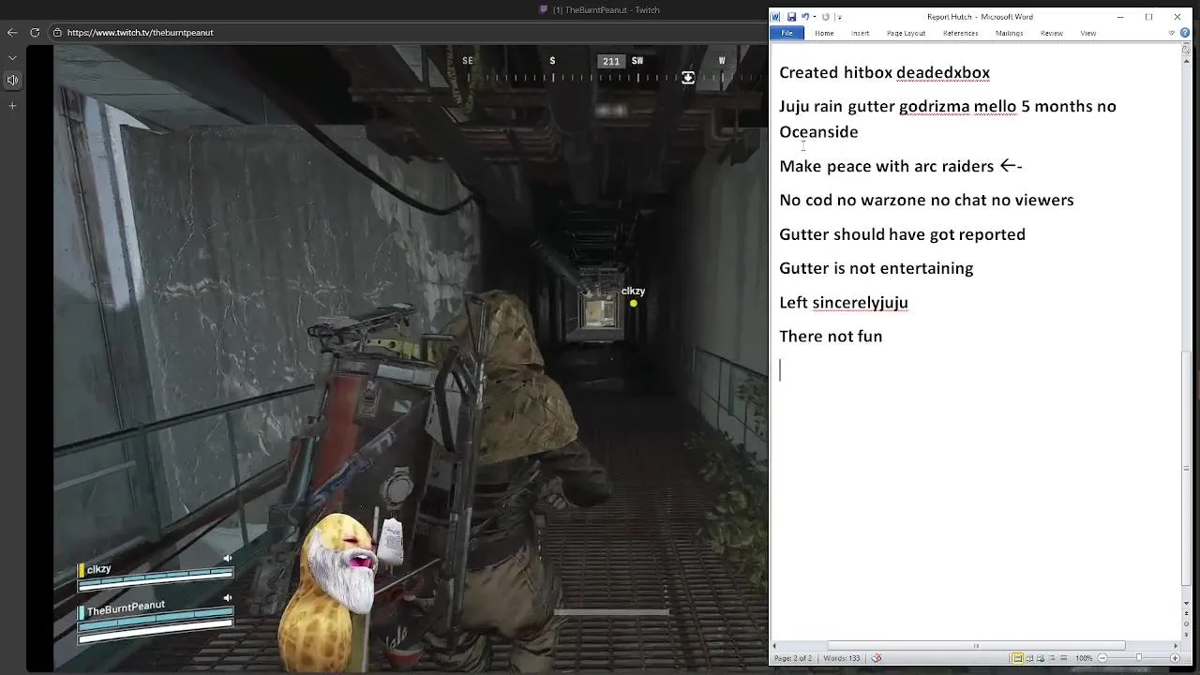Select the Print Layout view icon
The width and height of the screenshot is (1200, 675).
click(x=1017, y=658)
